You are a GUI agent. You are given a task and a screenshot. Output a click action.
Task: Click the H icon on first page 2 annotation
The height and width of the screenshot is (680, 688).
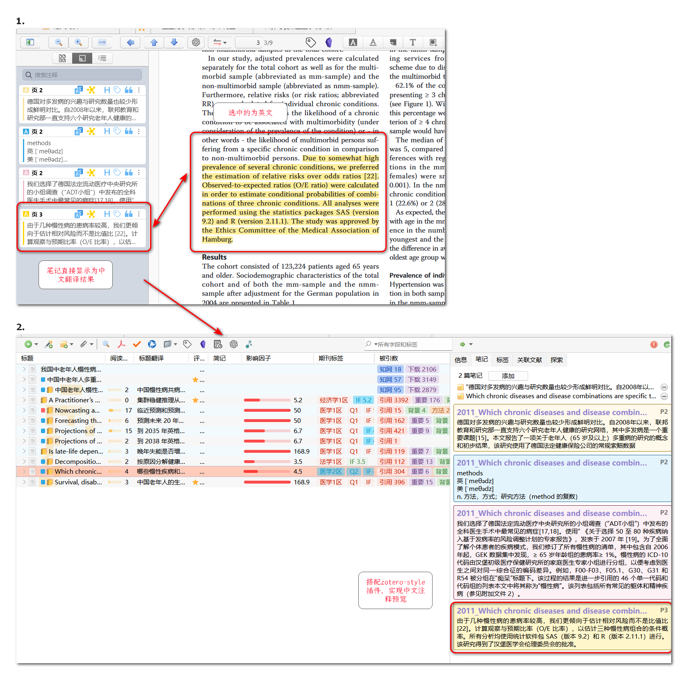[107, 90]
